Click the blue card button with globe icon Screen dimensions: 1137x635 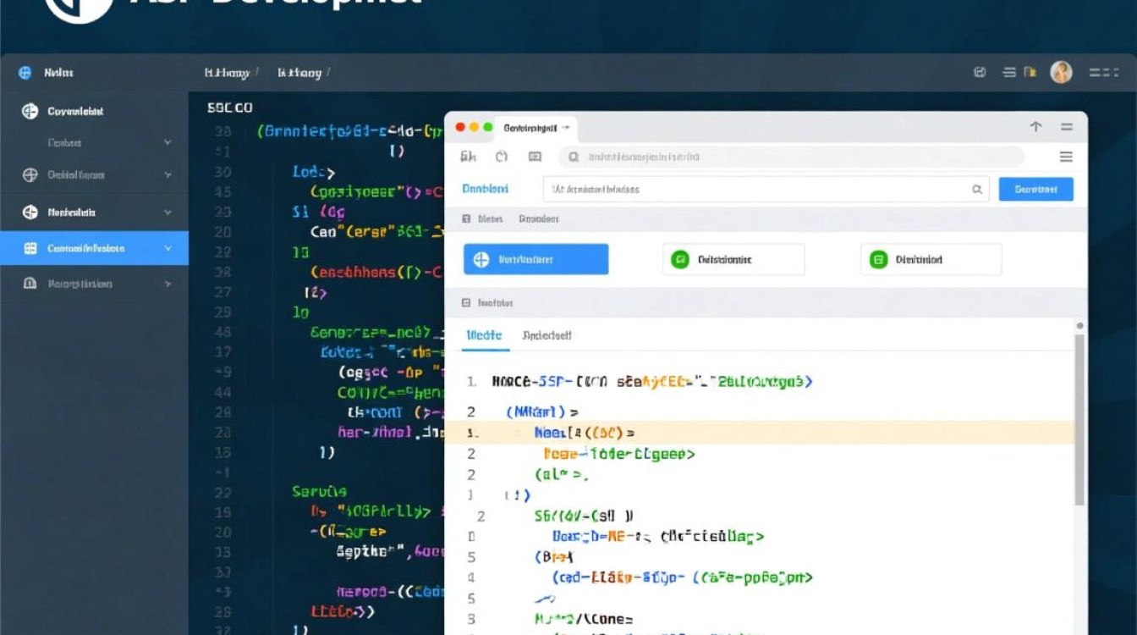tap(536, 260)
